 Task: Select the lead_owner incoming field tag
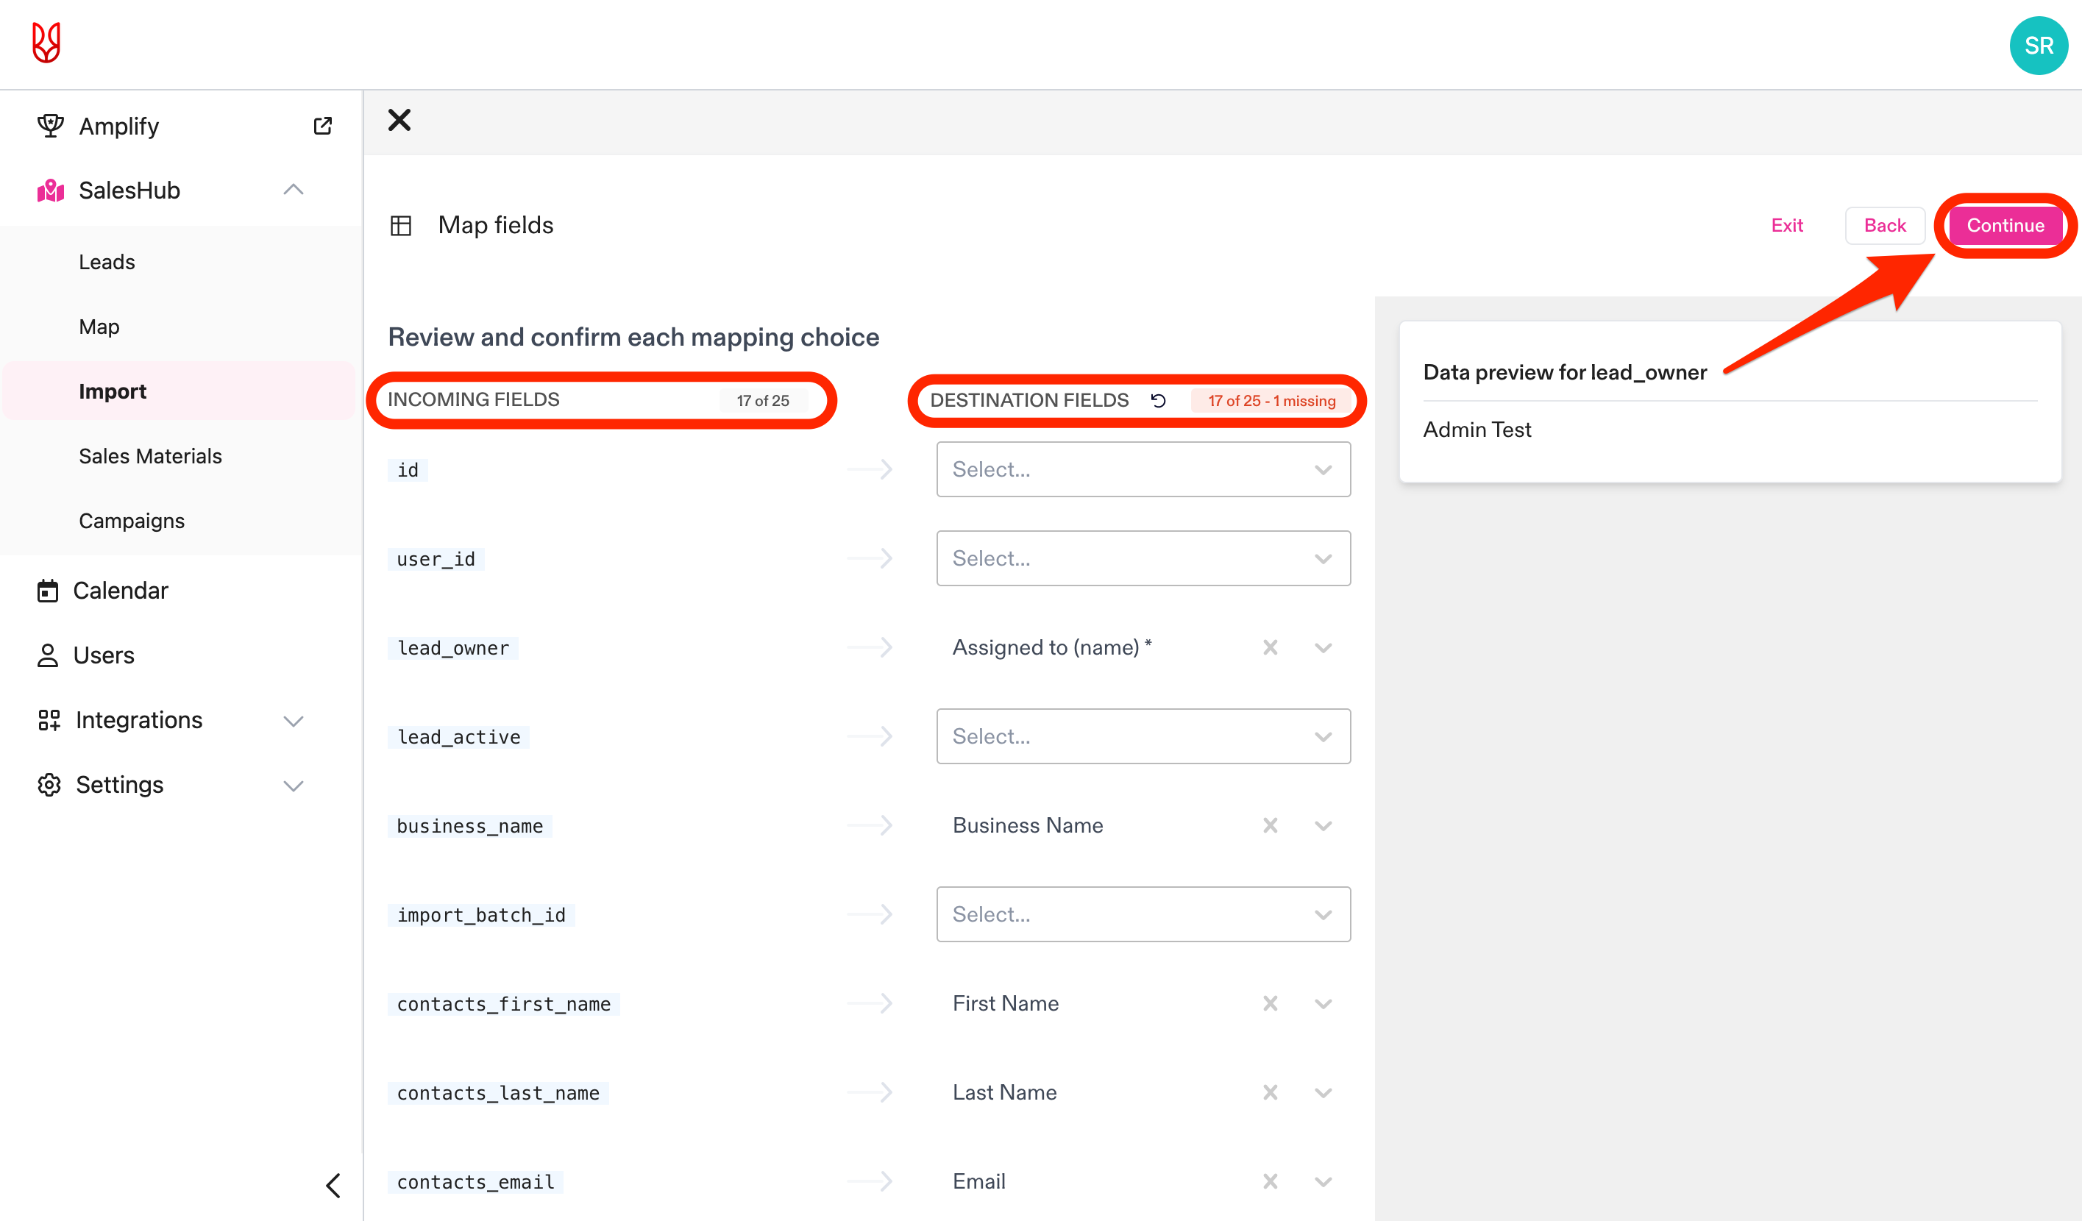point(452,648)
